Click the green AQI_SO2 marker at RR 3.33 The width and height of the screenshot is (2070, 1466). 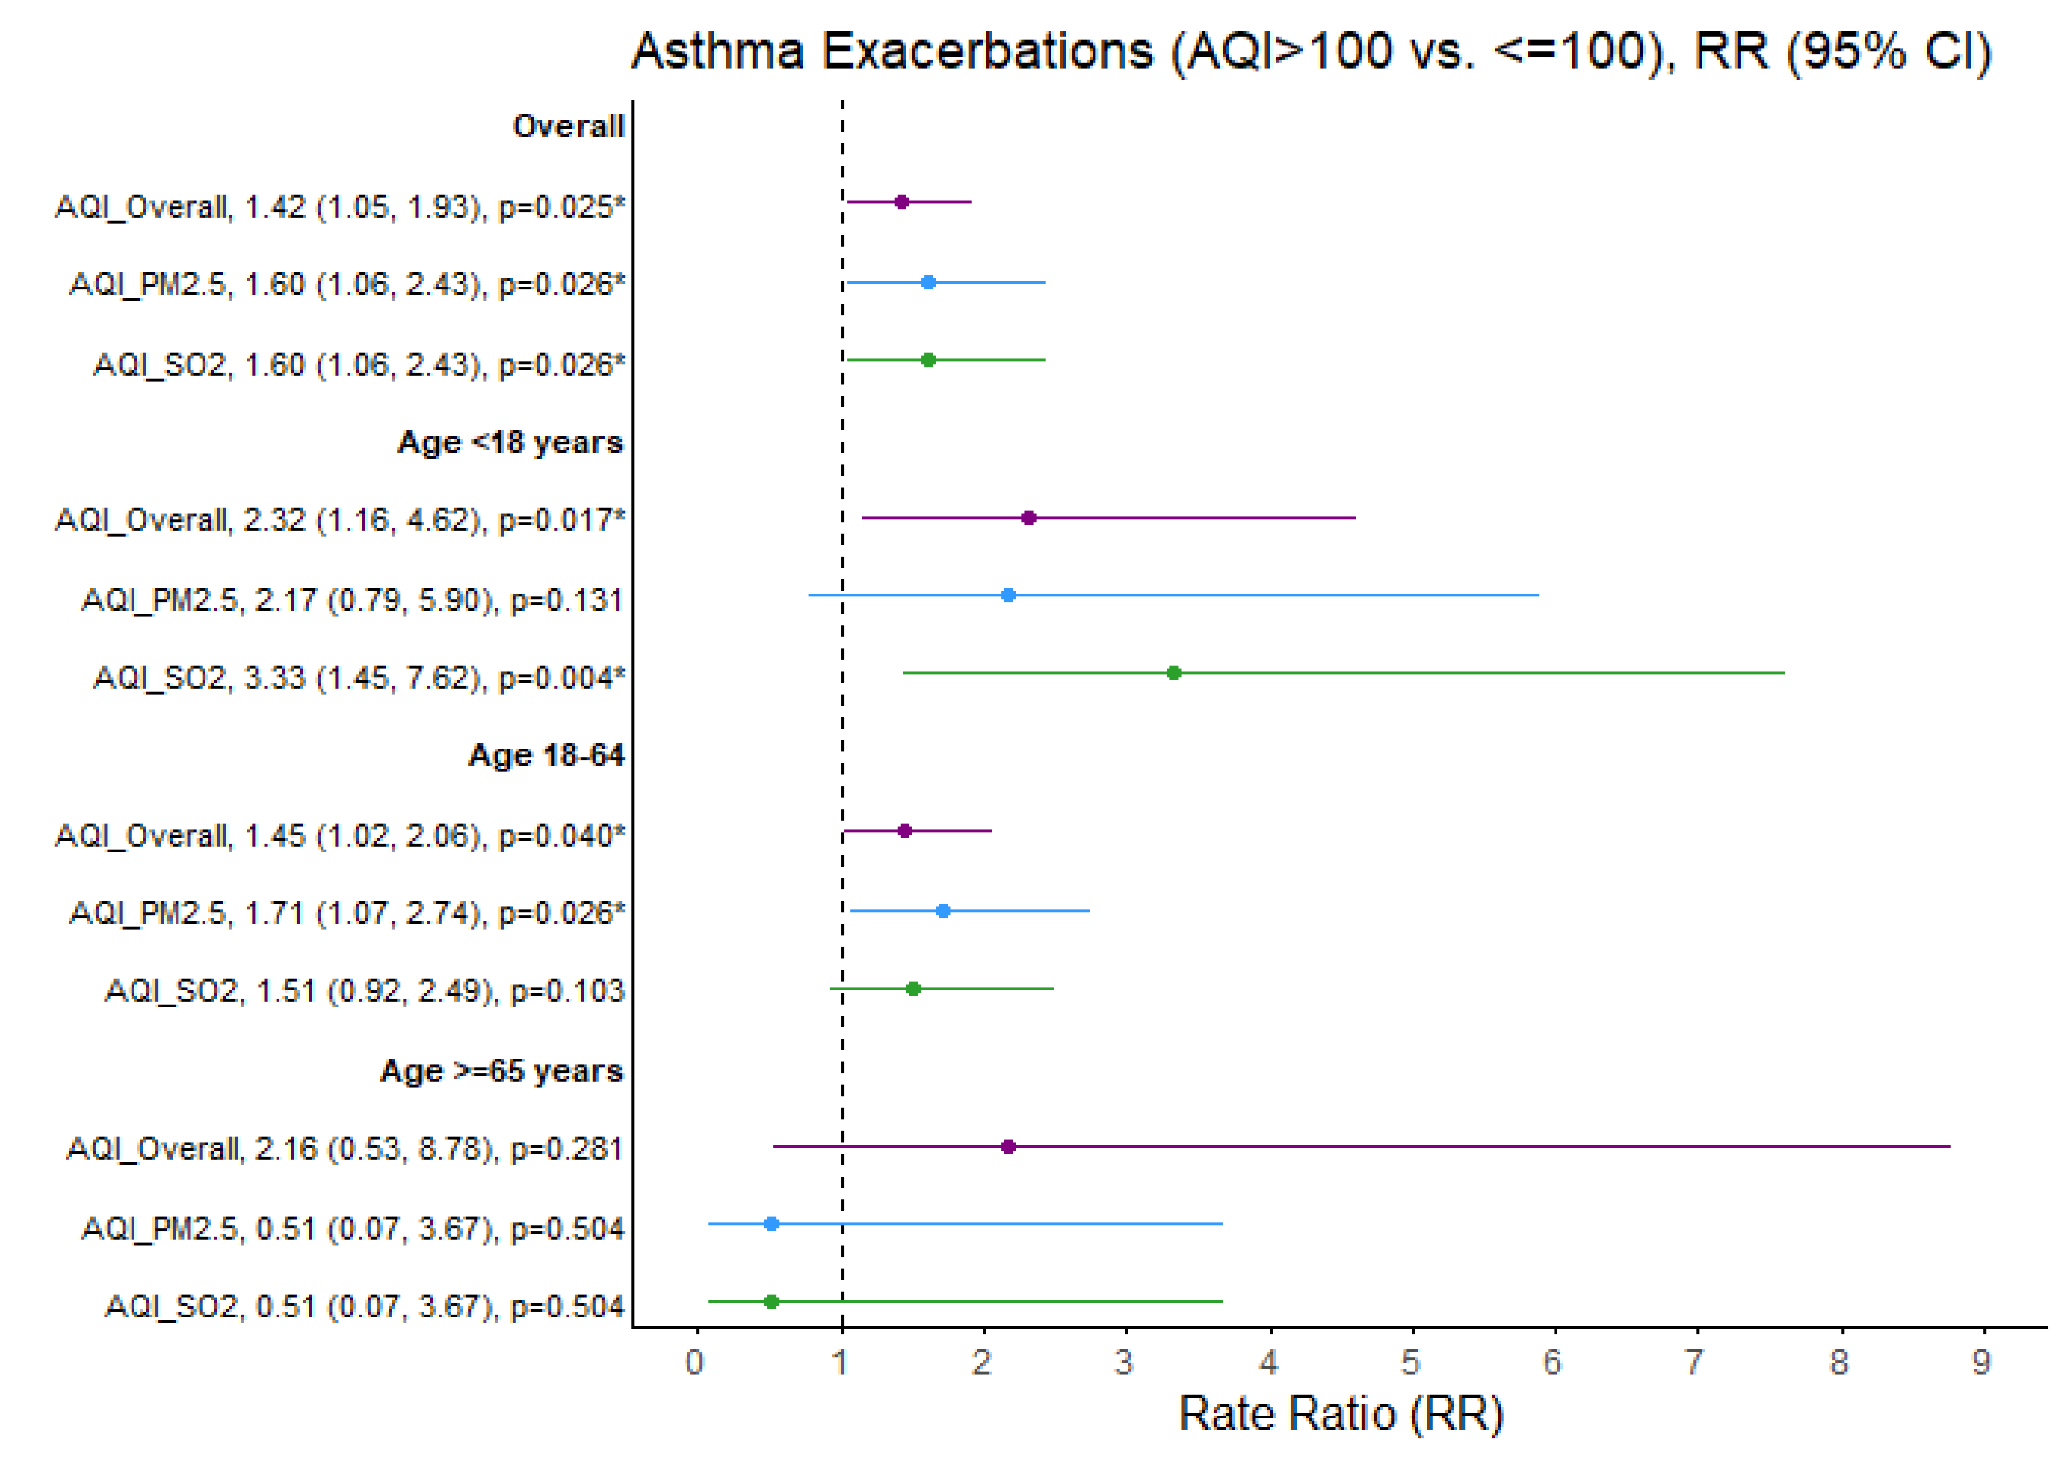[x=1174, y=672]
